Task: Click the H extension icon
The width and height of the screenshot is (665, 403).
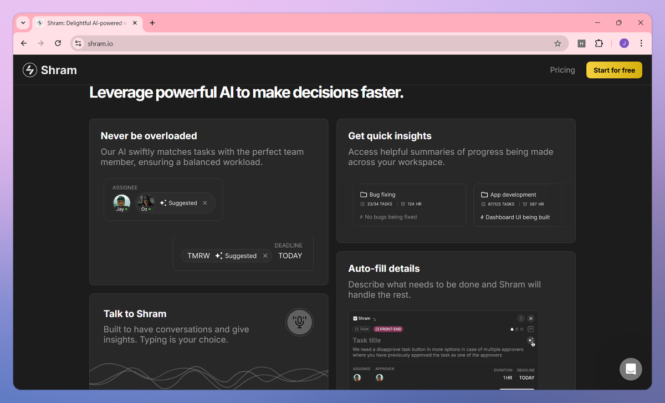Action: [581, 43]
